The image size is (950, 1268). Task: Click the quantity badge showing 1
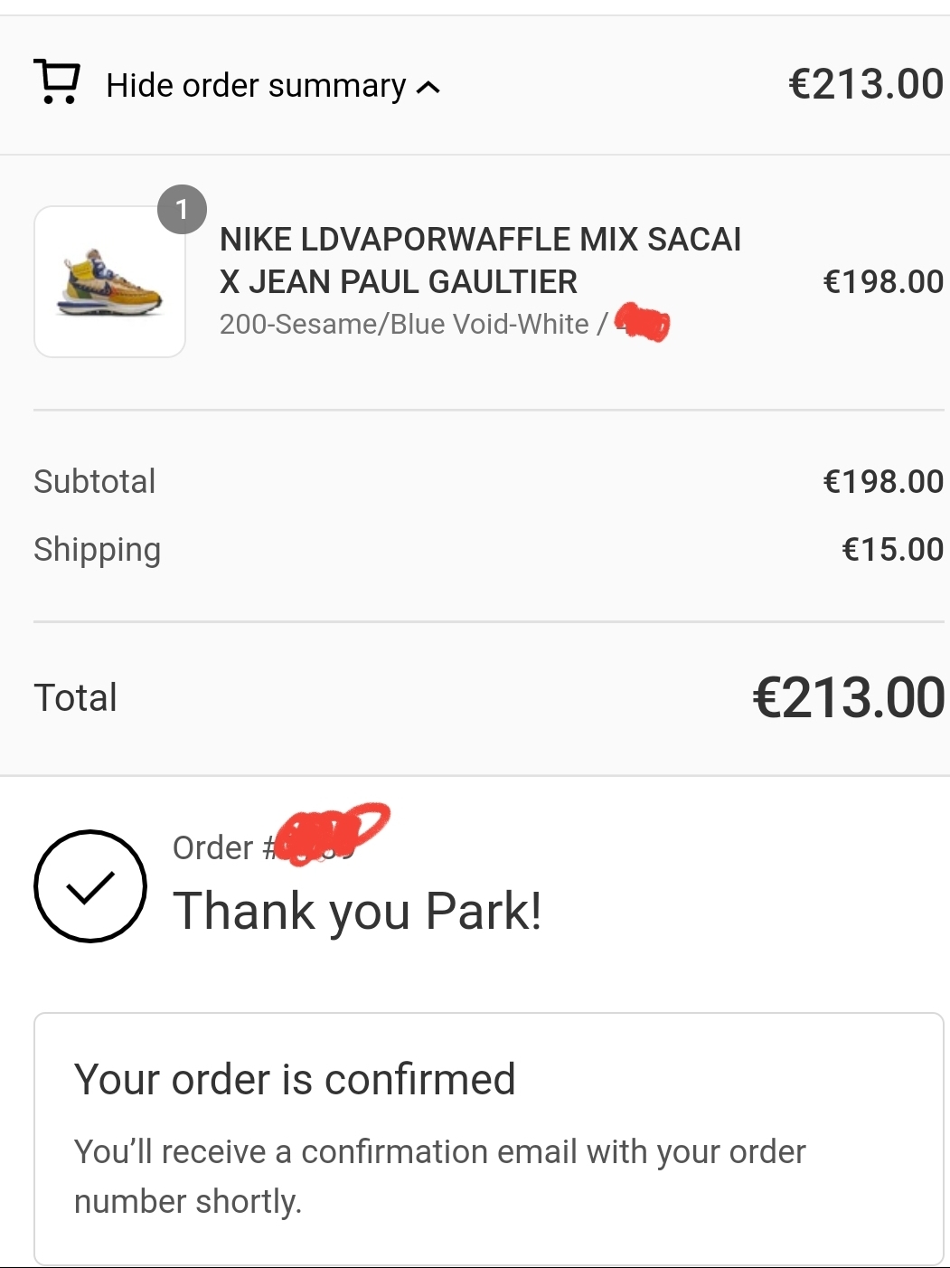coord(182,210)
